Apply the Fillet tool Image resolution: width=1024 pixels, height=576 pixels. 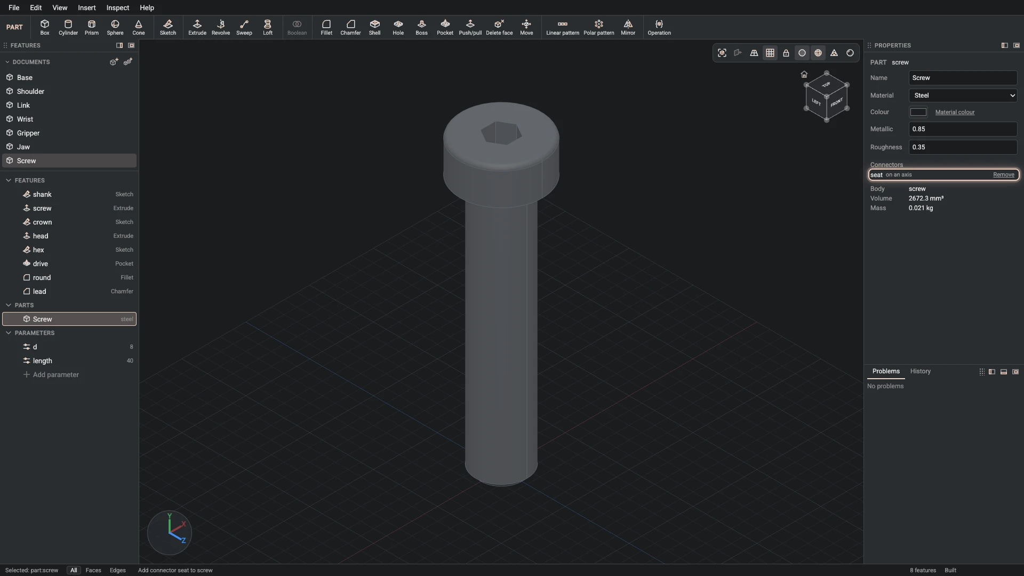point(326,27)
